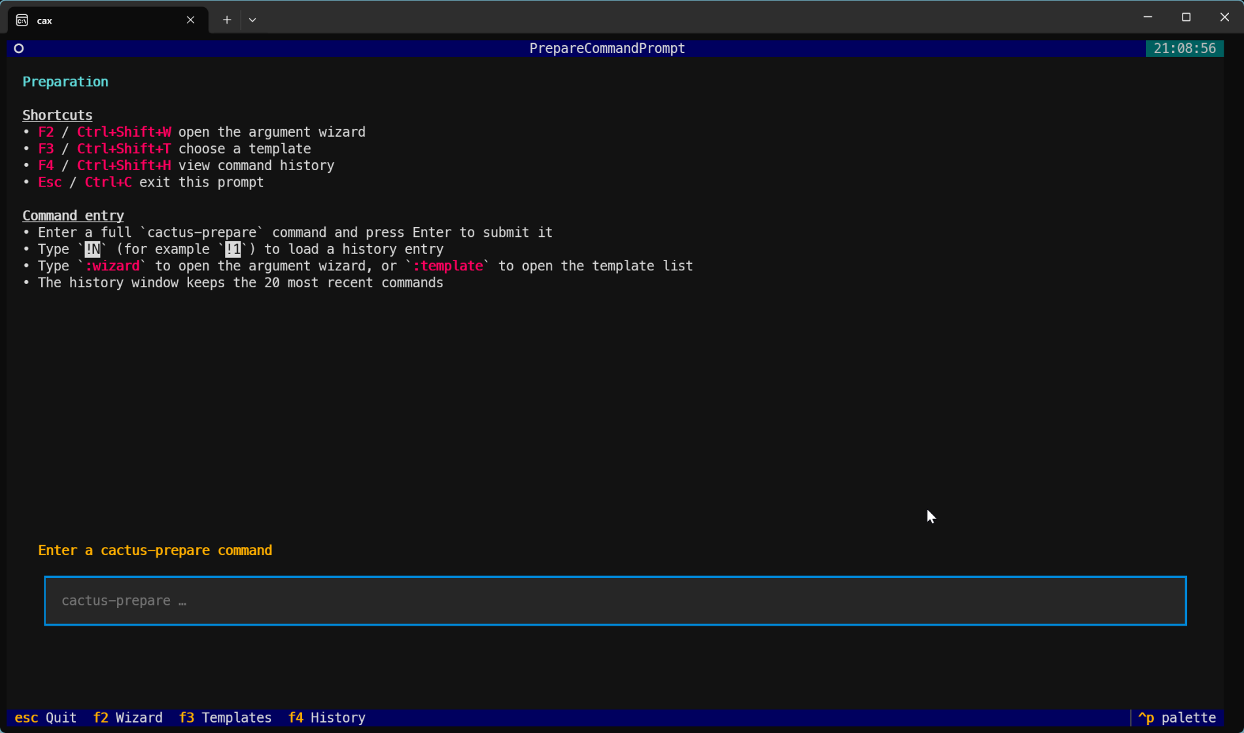Click the highlighted !N text
The height and width of the screenshot is (733, 1244).
pos(92,249)
